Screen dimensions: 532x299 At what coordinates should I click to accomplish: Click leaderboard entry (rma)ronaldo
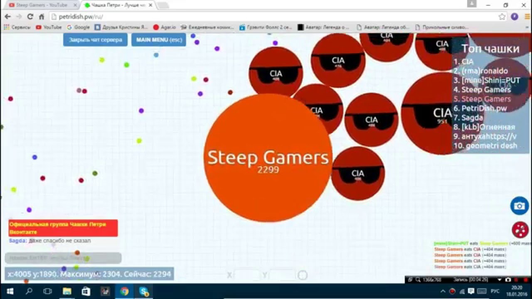[x=480, y=71]
